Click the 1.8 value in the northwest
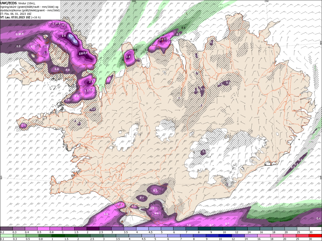This screenshot has width=322, height=241. pyautogui.click(x=58, y=23)
